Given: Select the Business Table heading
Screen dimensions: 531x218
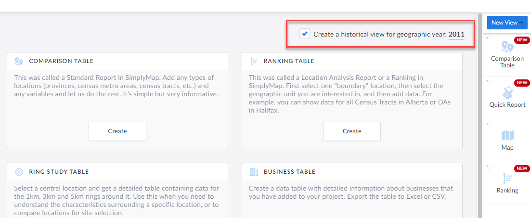Looking at the screenshot, I should coord(289,172).
